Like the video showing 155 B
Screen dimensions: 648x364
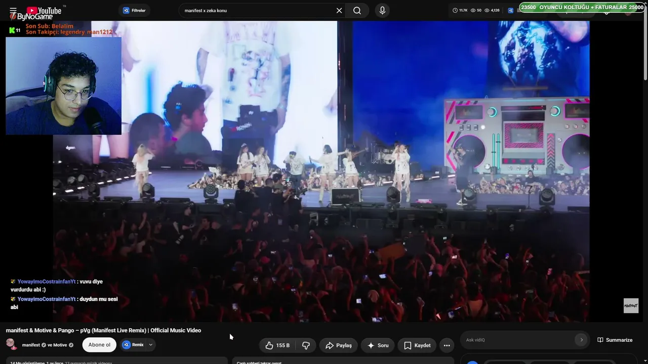point(277,345)
